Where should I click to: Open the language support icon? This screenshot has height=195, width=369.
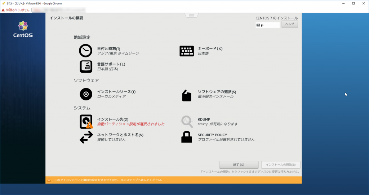click(86, 66)
